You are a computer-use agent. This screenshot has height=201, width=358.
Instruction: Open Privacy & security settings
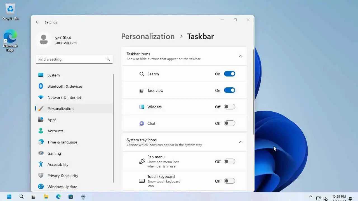pos(74,176)
